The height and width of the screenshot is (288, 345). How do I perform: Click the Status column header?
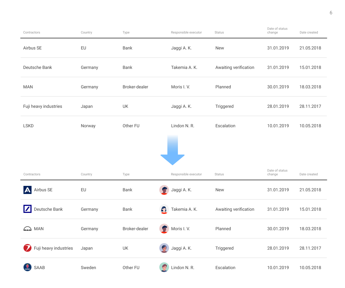point(219,32)
